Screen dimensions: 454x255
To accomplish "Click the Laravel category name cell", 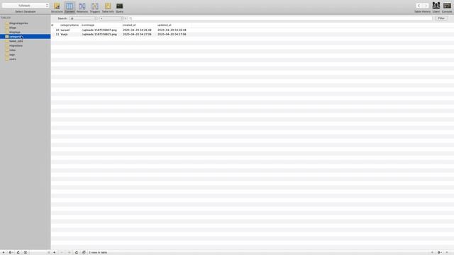I will tap(65, 30).
